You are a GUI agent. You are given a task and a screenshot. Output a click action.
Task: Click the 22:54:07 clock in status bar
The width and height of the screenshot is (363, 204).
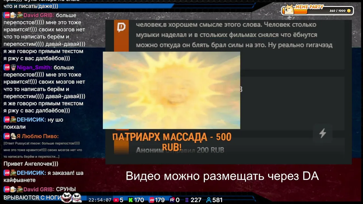[x=100, y=200]
